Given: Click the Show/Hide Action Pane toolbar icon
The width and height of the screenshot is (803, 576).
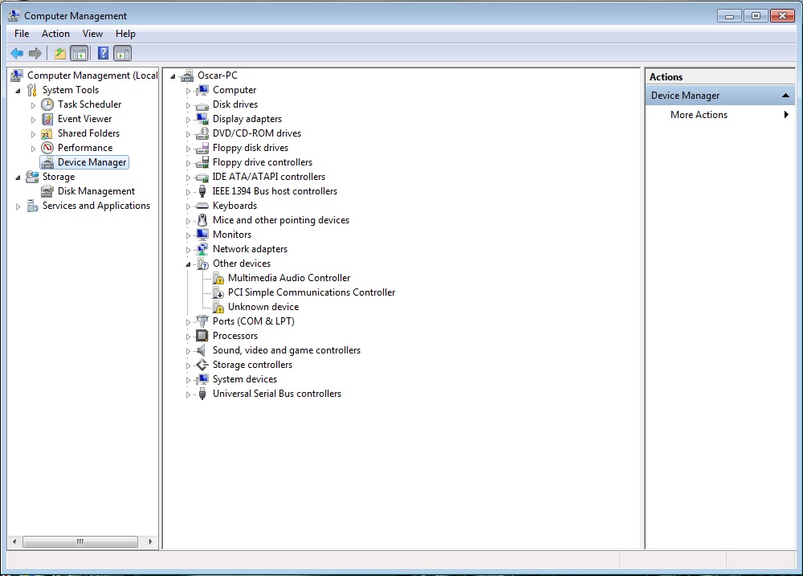Looking at the screenshot, I should [x=122, y=53].
